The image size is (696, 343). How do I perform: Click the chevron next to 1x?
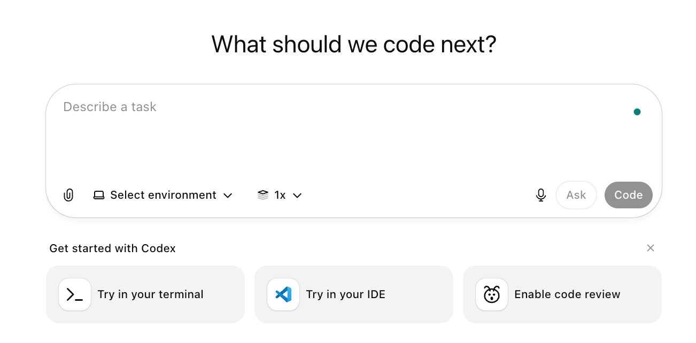pyautogui.click(x=298, y=196)
